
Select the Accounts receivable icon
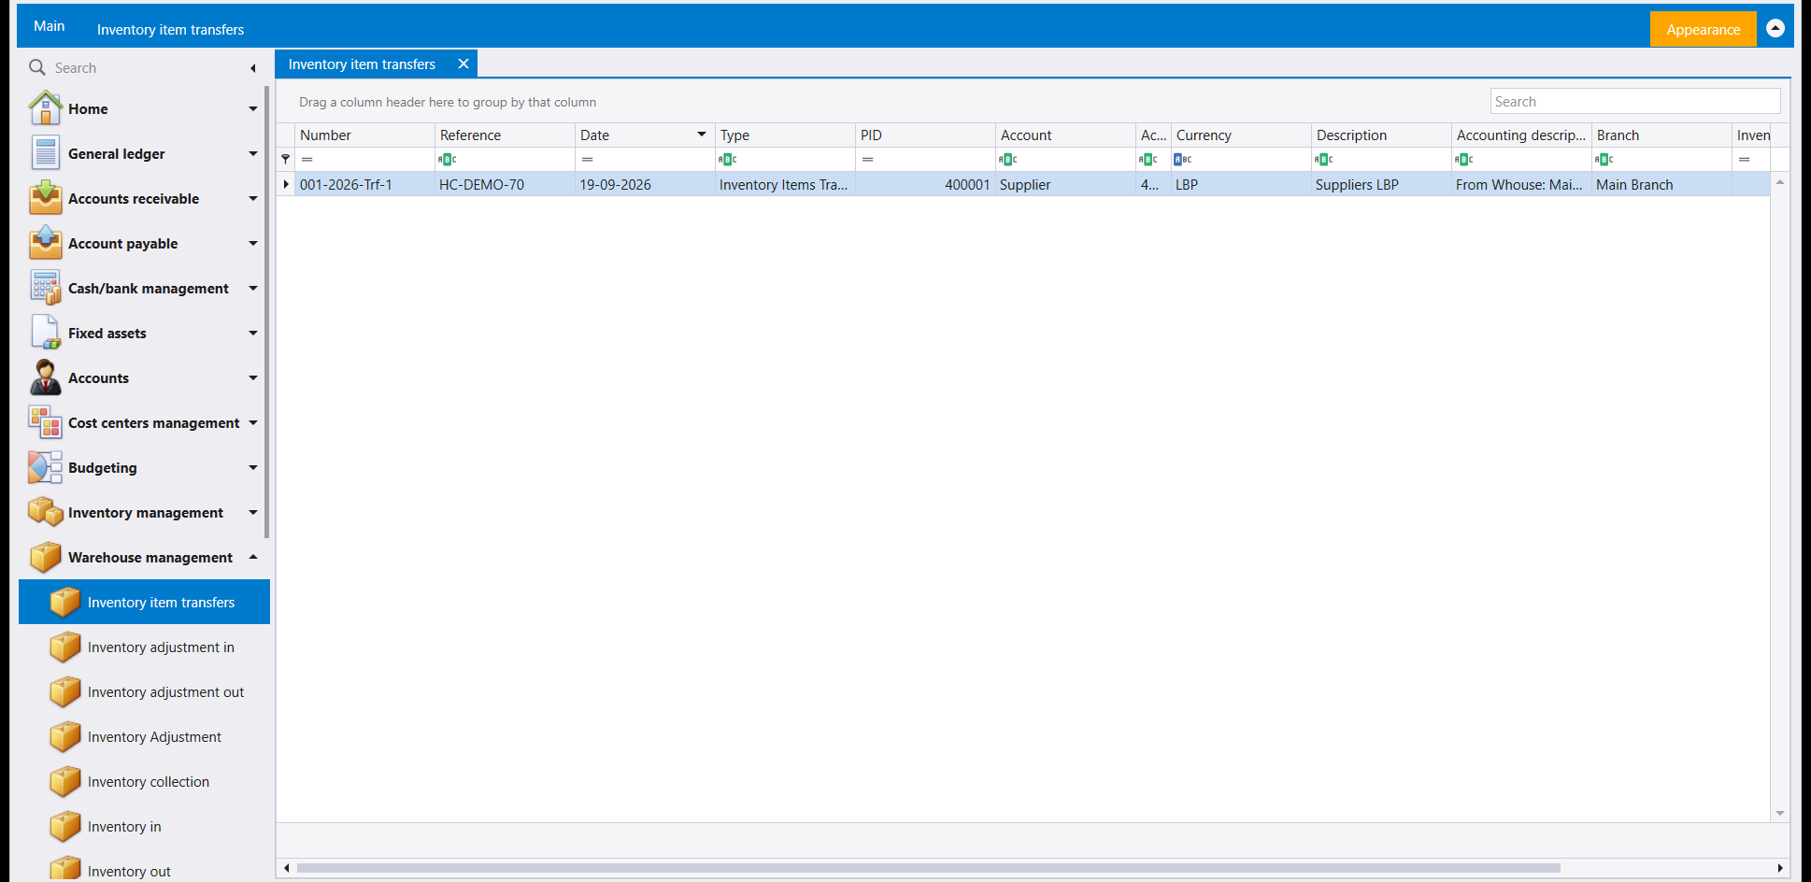45,198
